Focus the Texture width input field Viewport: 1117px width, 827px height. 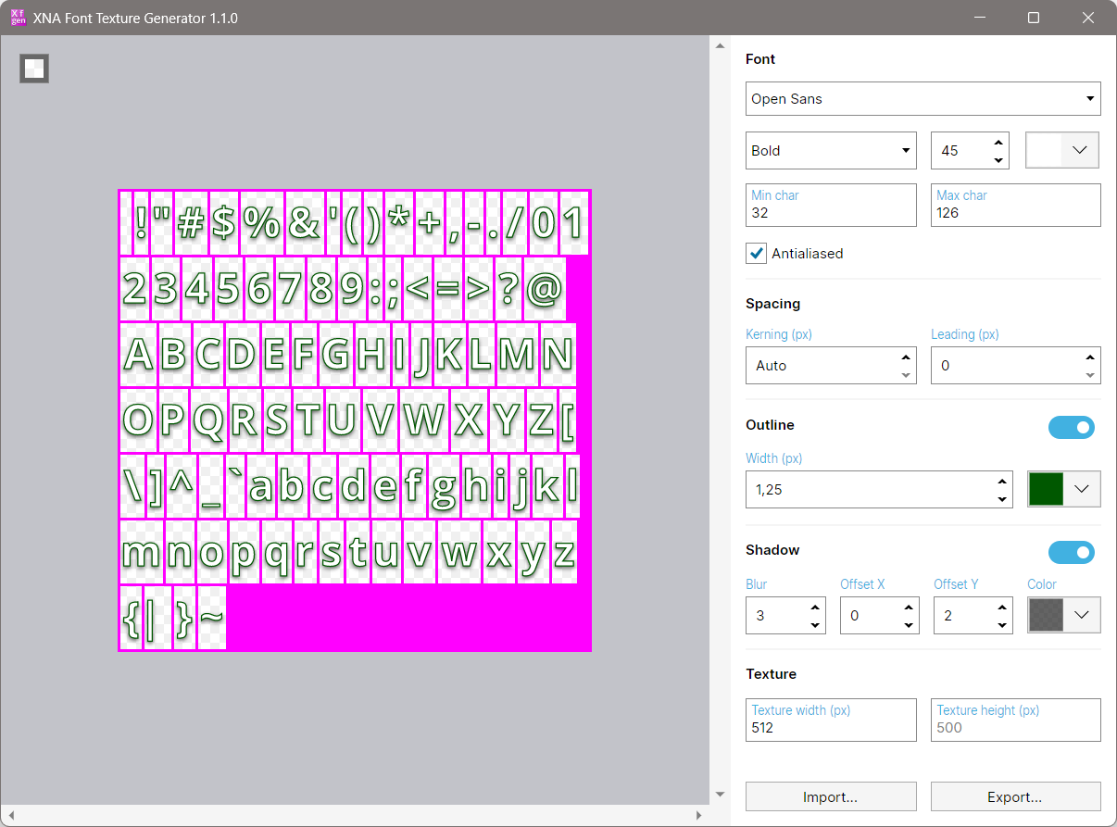pyautogui.click(x=831, y=728)
